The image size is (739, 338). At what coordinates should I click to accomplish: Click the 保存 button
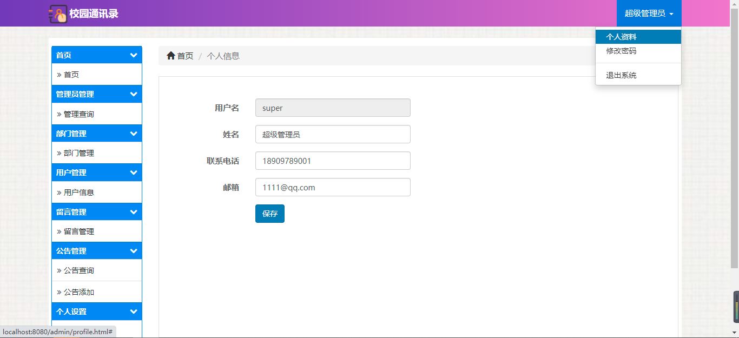point(270,214)
